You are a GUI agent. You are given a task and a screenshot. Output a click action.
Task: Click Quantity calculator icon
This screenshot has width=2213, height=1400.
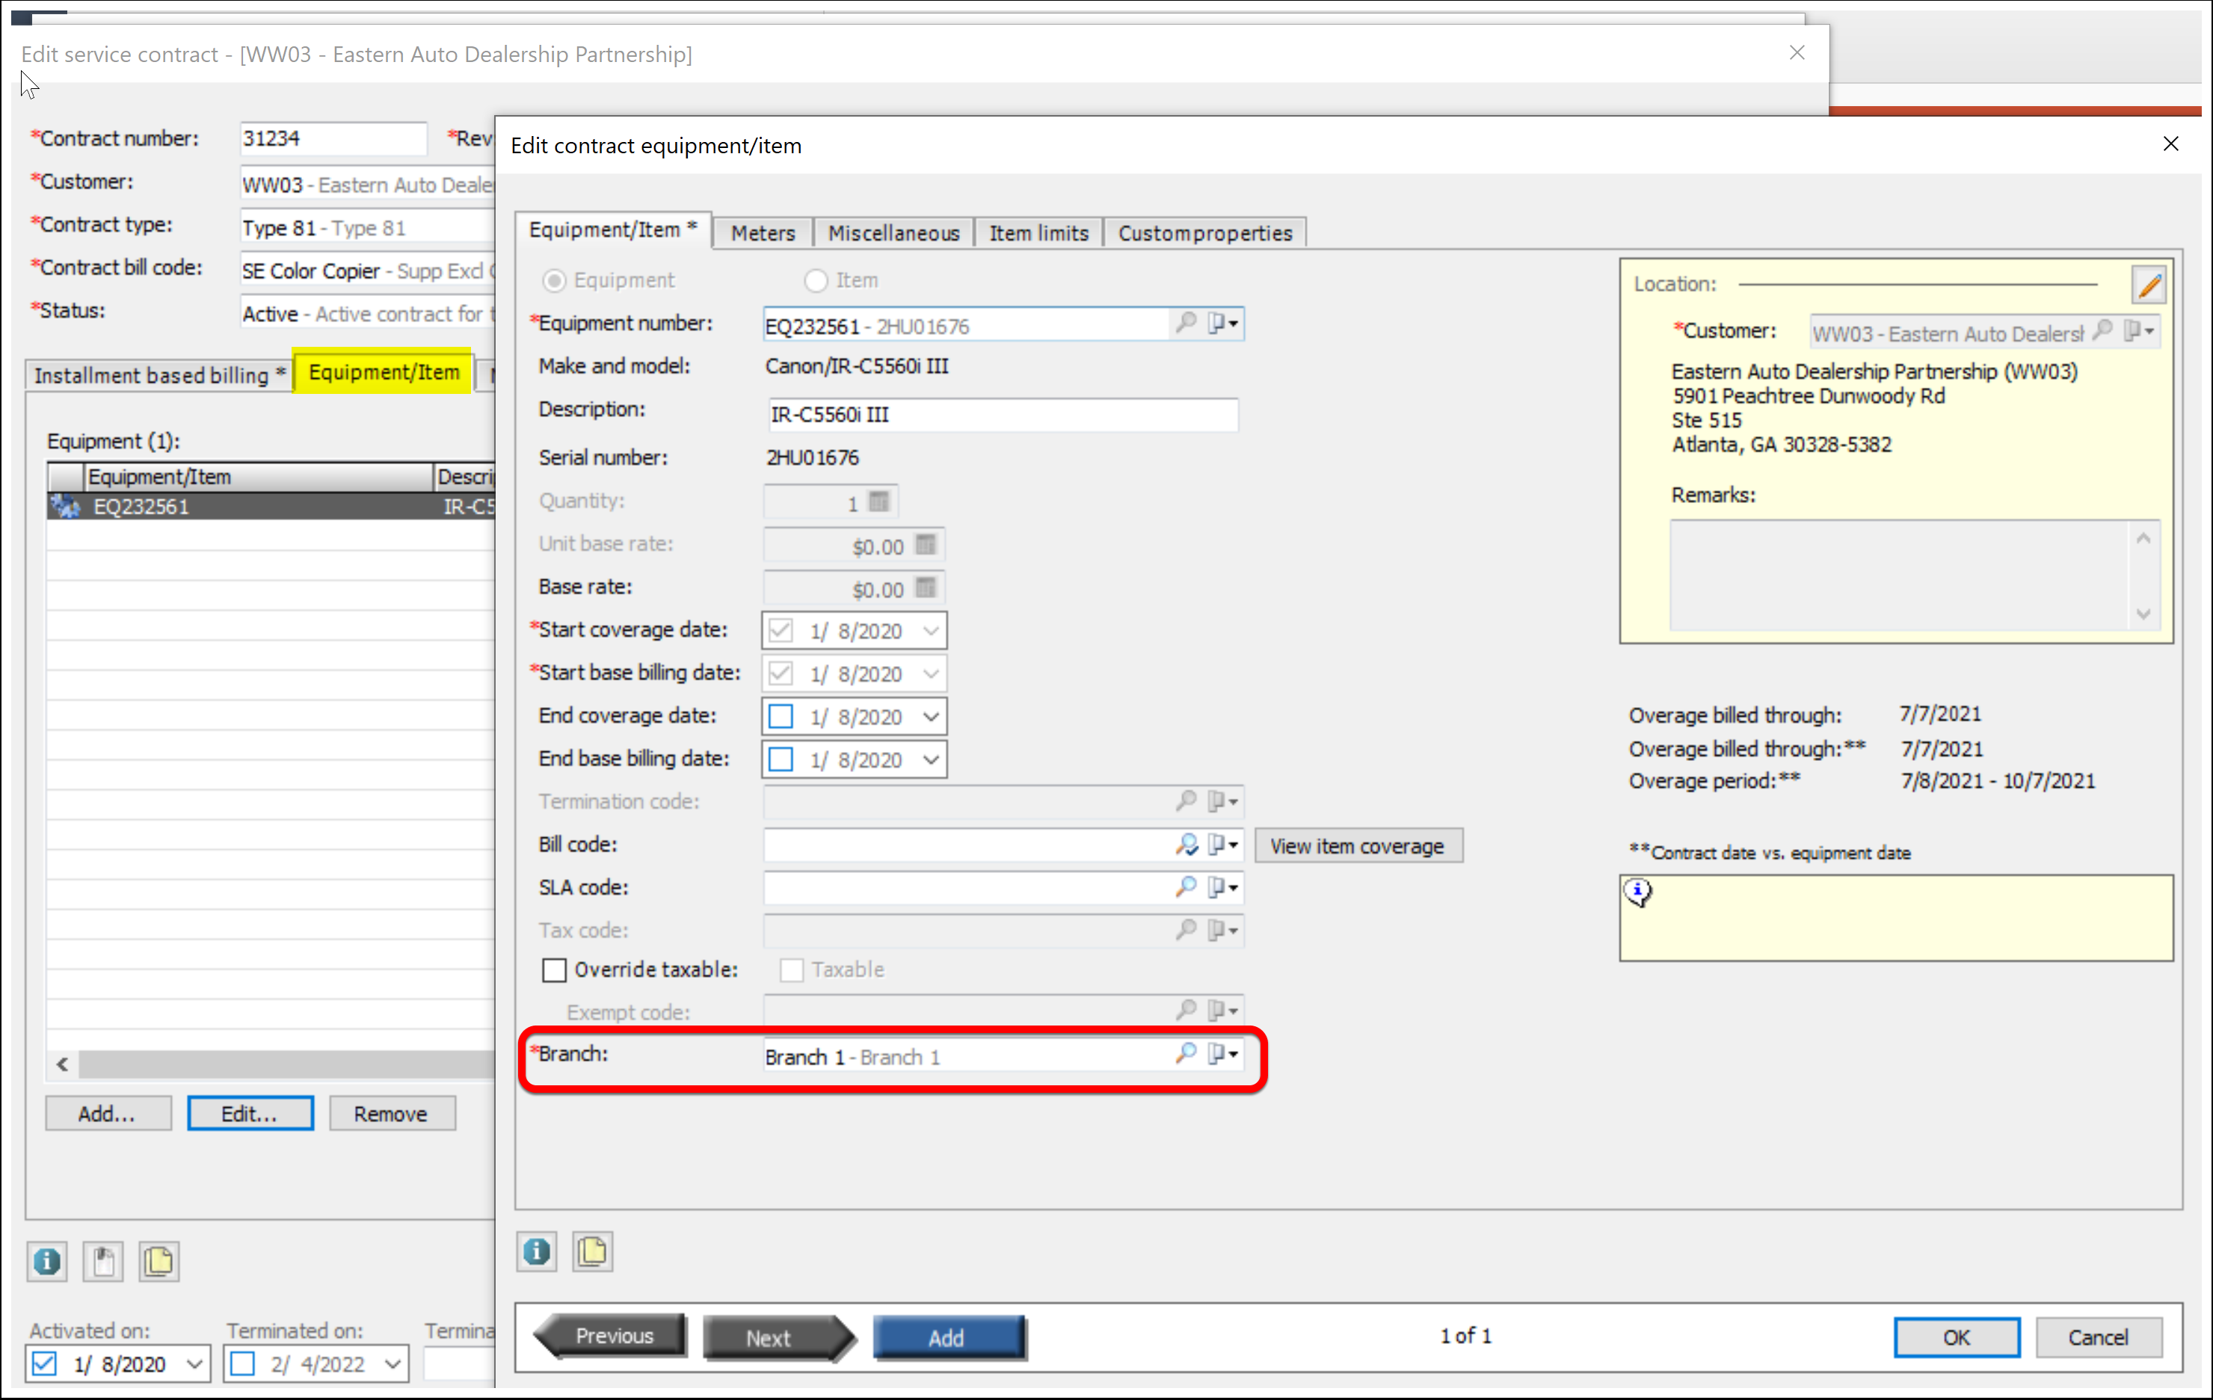point(878,502)
